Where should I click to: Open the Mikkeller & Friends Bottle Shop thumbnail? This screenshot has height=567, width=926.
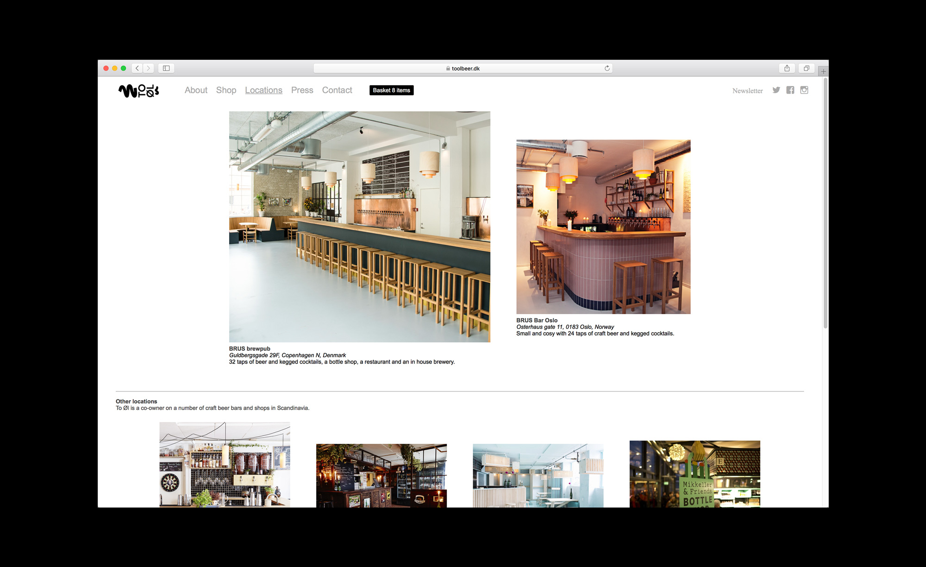(695, 474)
